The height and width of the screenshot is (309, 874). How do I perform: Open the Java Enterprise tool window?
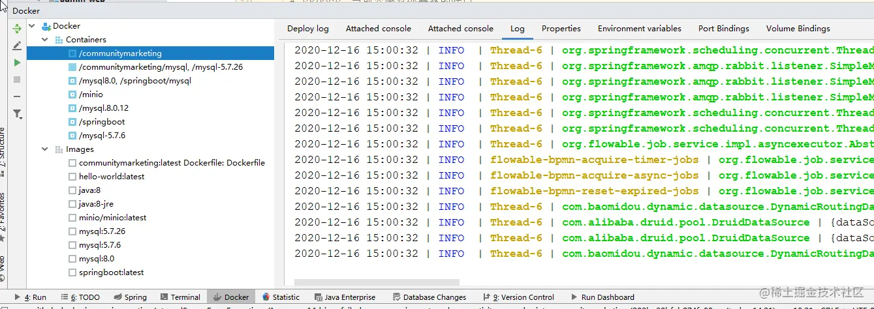pyautogui.click(x=345, y=297)
